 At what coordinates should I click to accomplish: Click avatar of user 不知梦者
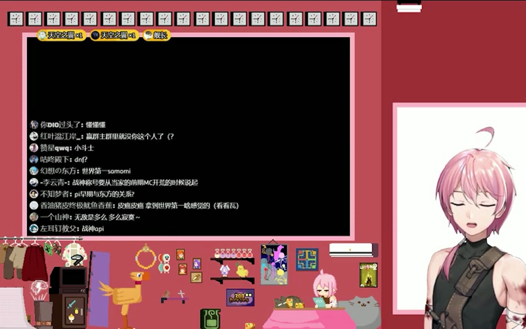[x=34, y=194]
